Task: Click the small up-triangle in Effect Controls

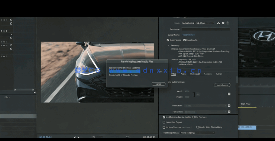Action: click(x=12, y=35)
